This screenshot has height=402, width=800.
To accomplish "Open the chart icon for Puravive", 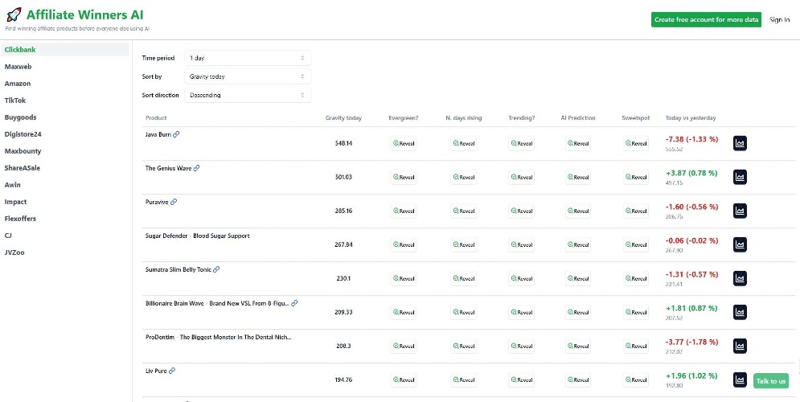I will point(740,211).
